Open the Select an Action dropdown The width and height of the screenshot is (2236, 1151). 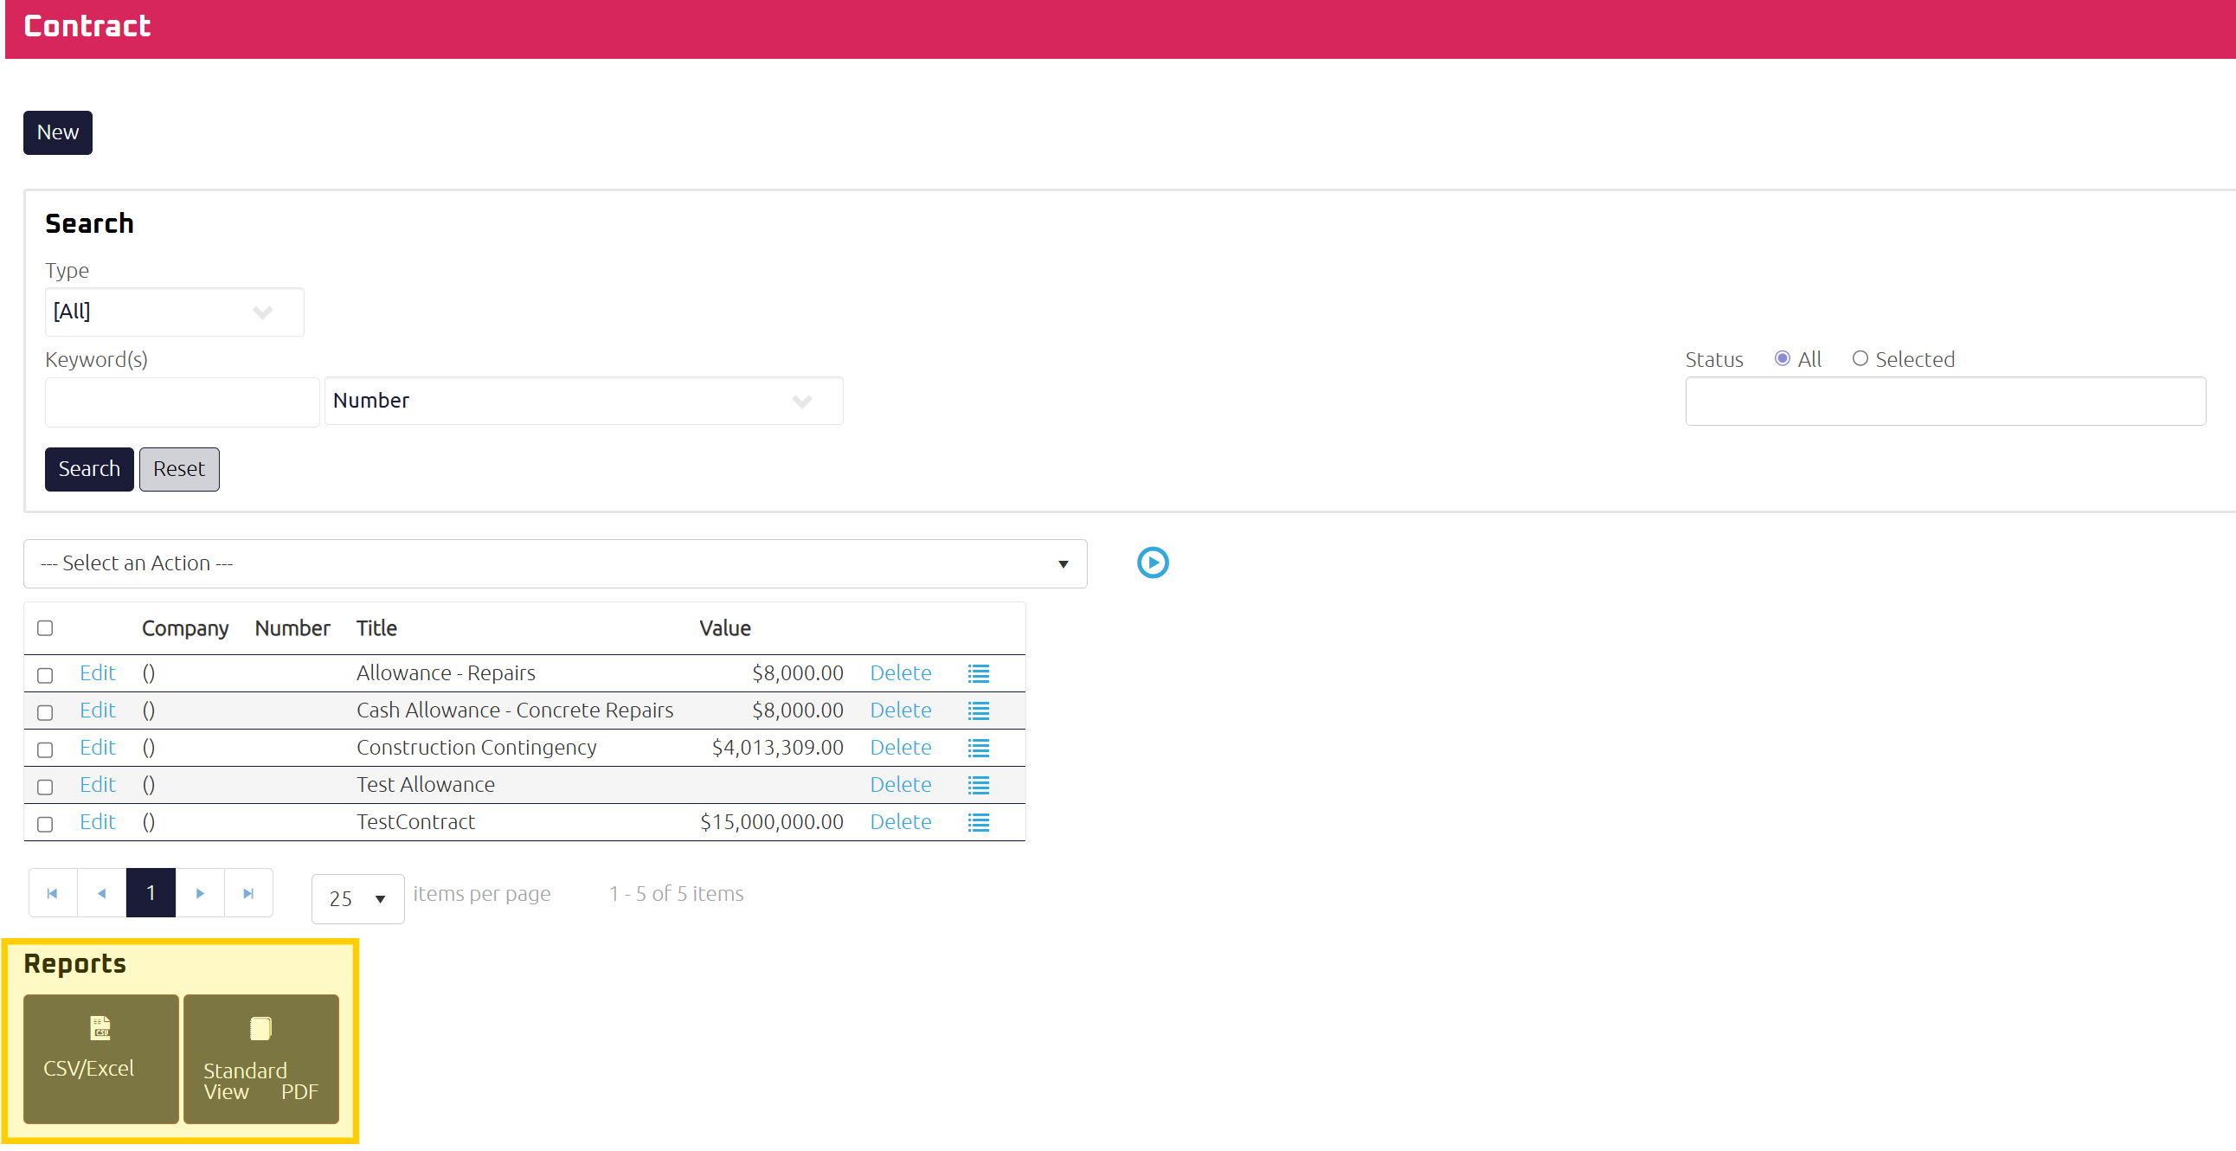pyautogui.click(x=555, y=563)
